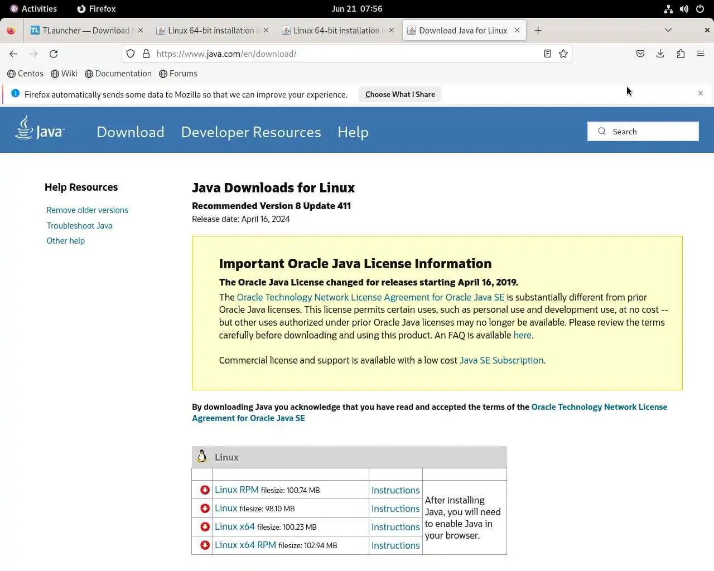Open the Wiki bookmark

point(64,74)
